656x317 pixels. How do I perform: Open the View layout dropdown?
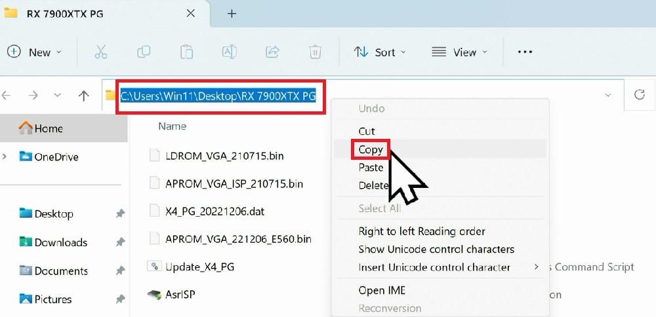point(460,52)
